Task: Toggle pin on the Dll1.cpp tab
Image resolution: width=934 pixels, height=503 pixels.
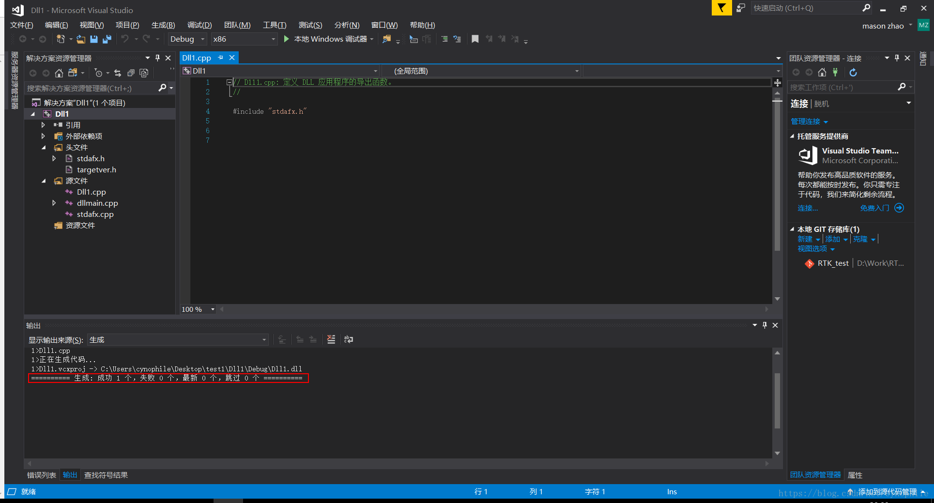Action: pyautogui.click(x=221, y=58)
